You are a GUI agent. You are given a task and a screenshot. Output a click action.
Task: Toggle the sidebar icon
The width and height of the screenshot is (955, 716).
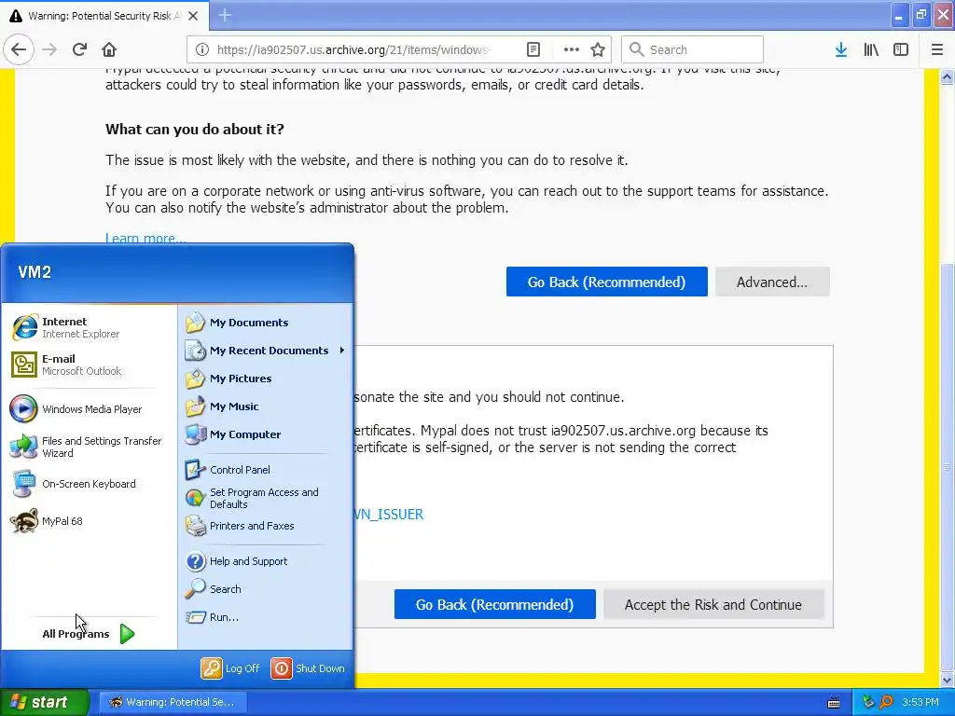point(901,49)
